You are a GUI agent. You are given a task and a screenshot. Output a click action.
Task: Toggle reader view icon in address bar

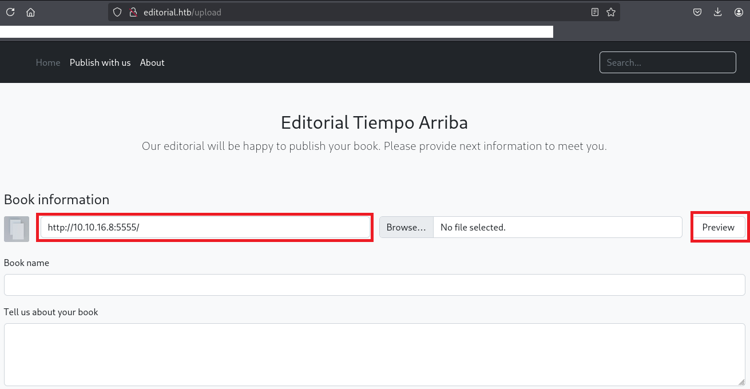(595, 12)
